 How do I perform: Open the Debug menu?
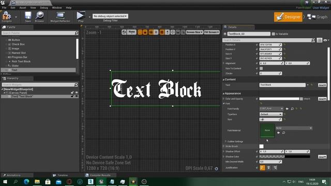44,8
